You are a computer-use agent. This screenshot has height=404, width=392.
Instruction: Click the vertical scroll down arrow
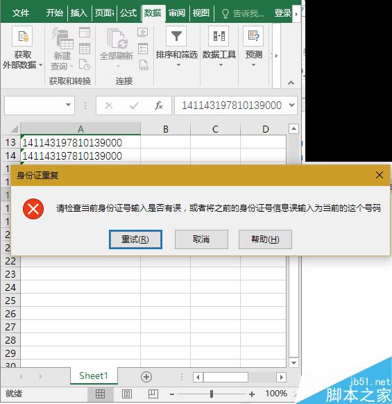[x=294, y=363]
